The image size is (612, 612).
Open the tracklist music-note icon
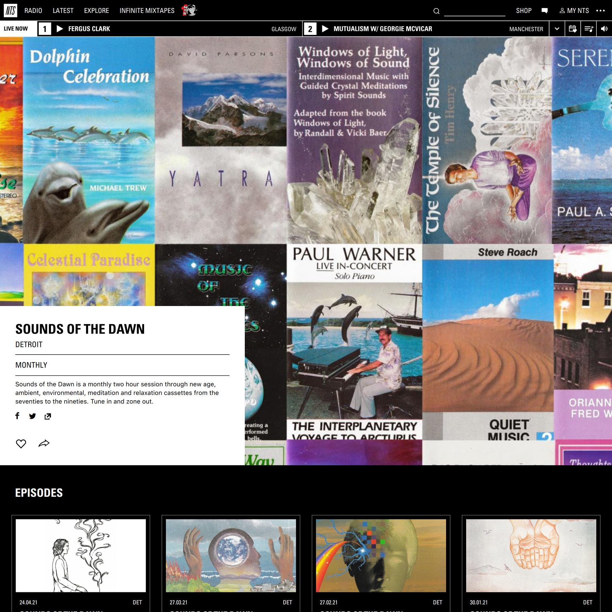[589, 29]
